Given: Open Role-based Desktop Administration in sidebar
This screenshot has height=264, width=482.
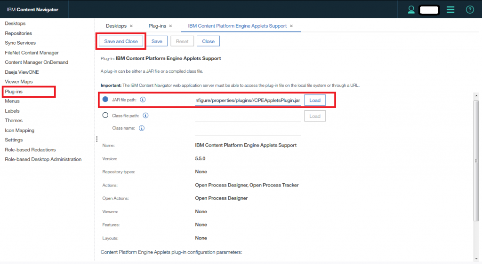Looking at the screenshot, I should (x=43, y=159).
